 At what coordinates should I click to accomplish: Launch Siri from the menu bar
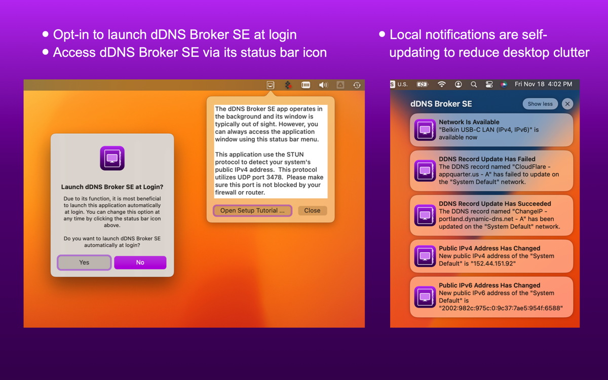tap(504, 85)
